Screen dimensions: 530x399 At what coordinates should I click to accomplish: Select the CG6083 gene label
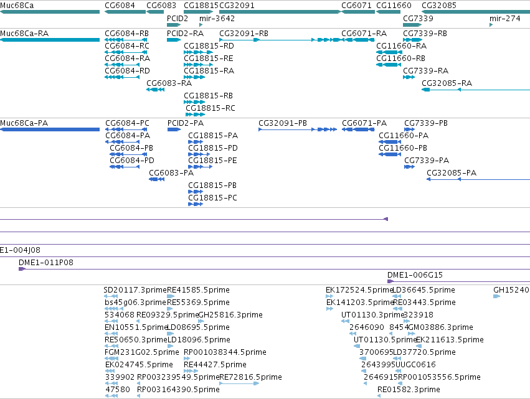coord(161,6)
